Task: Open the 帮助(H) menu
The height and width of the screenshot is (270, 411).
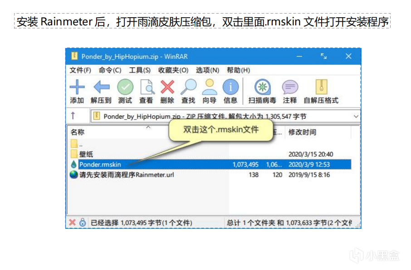Action: point(238,70)
